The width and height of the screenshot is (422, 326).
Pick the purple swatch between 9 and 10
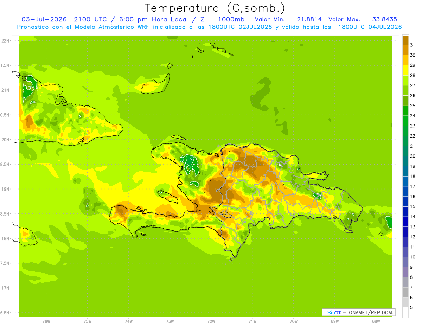click(x=405, y=262)
